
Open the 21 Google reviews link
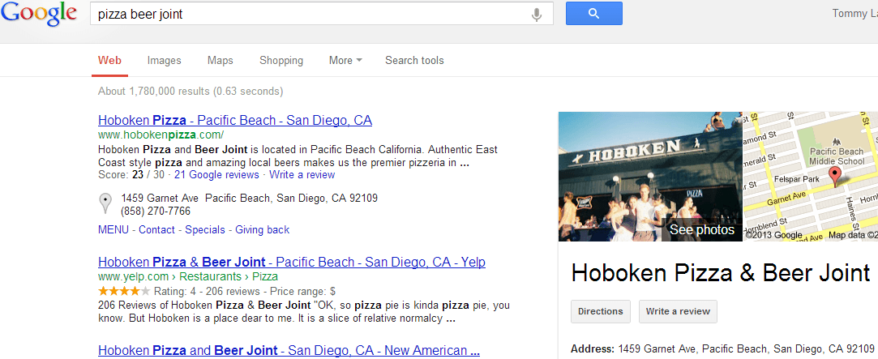(216, 175)
